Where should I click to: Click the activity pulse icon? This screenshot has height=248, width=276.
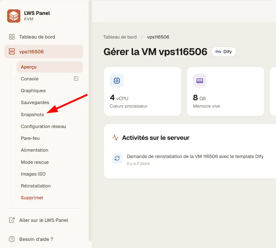(115, 138)
